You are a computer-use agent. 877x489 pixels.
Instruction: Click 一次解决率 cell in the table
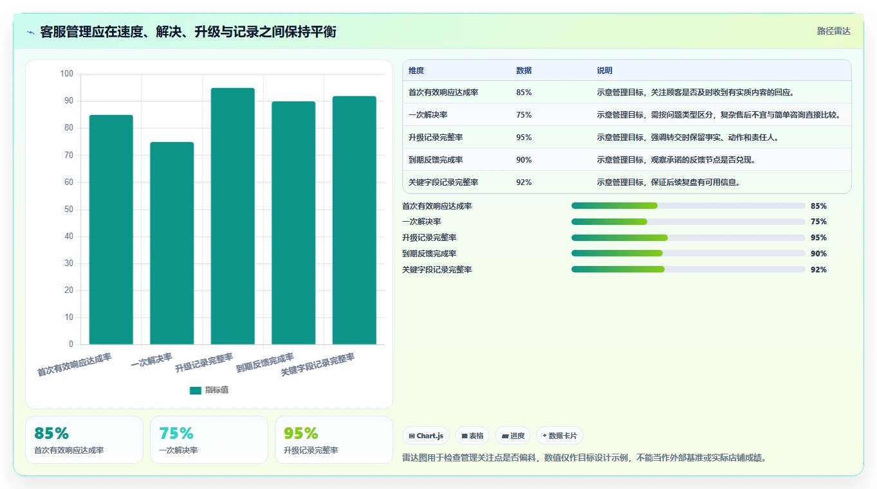[x=428, y=115]
